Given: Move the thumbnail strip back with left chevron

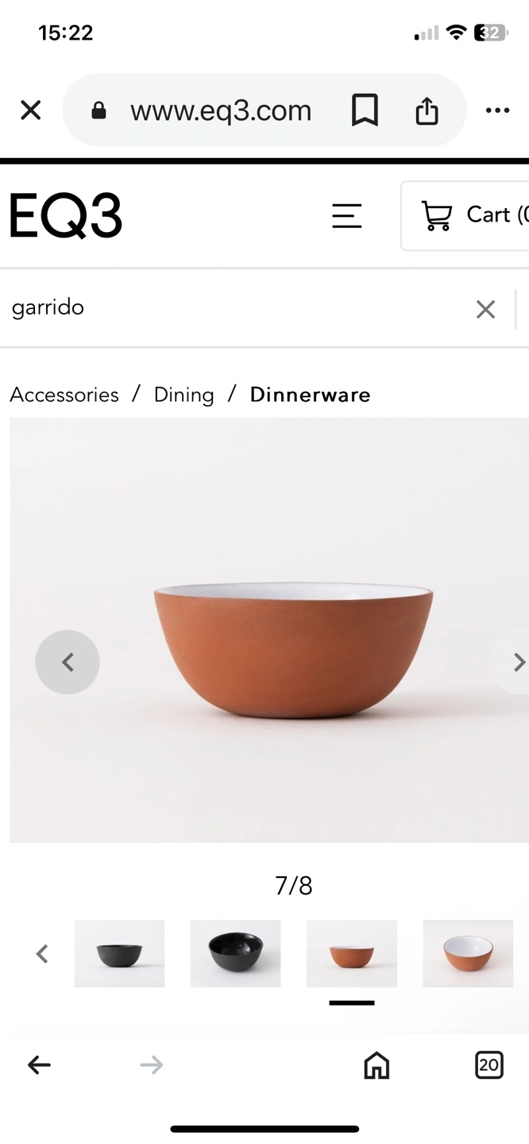Looking at the screenshot, I should point(42,953).
